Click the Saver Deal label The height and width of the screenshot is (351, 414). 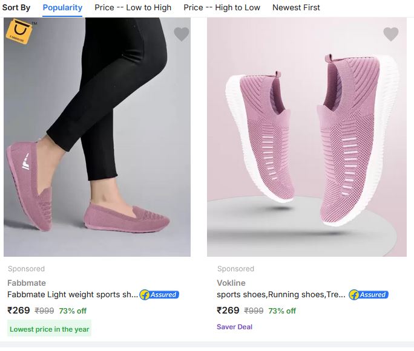tap(234, 327)
